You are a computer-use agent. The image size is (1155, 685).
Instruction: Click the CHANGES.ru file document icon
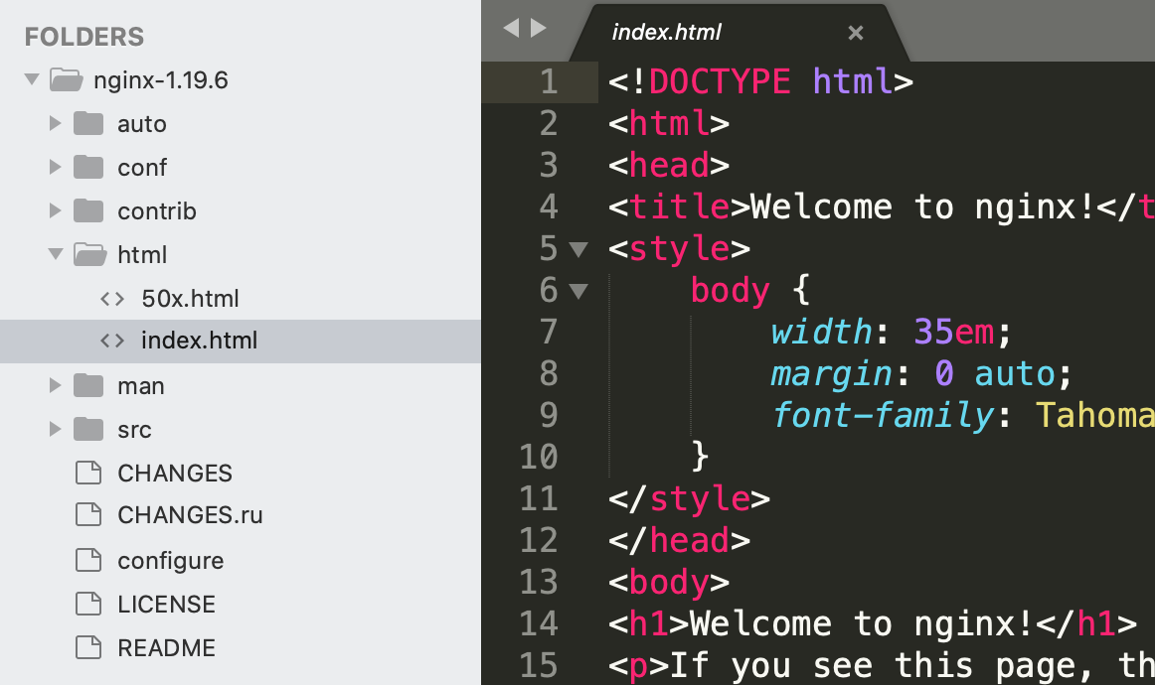click(x=88, y=514)
